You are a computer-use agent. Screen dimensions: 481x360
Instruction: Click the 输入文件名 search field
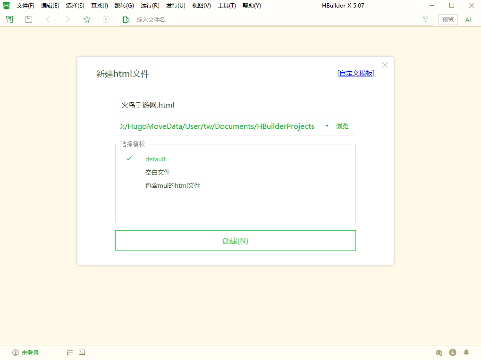tap(276, 20)
